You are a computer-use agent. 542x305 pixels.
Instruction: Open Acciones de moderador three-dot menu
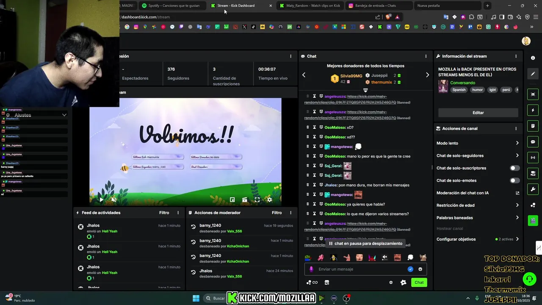pos(290,213)
